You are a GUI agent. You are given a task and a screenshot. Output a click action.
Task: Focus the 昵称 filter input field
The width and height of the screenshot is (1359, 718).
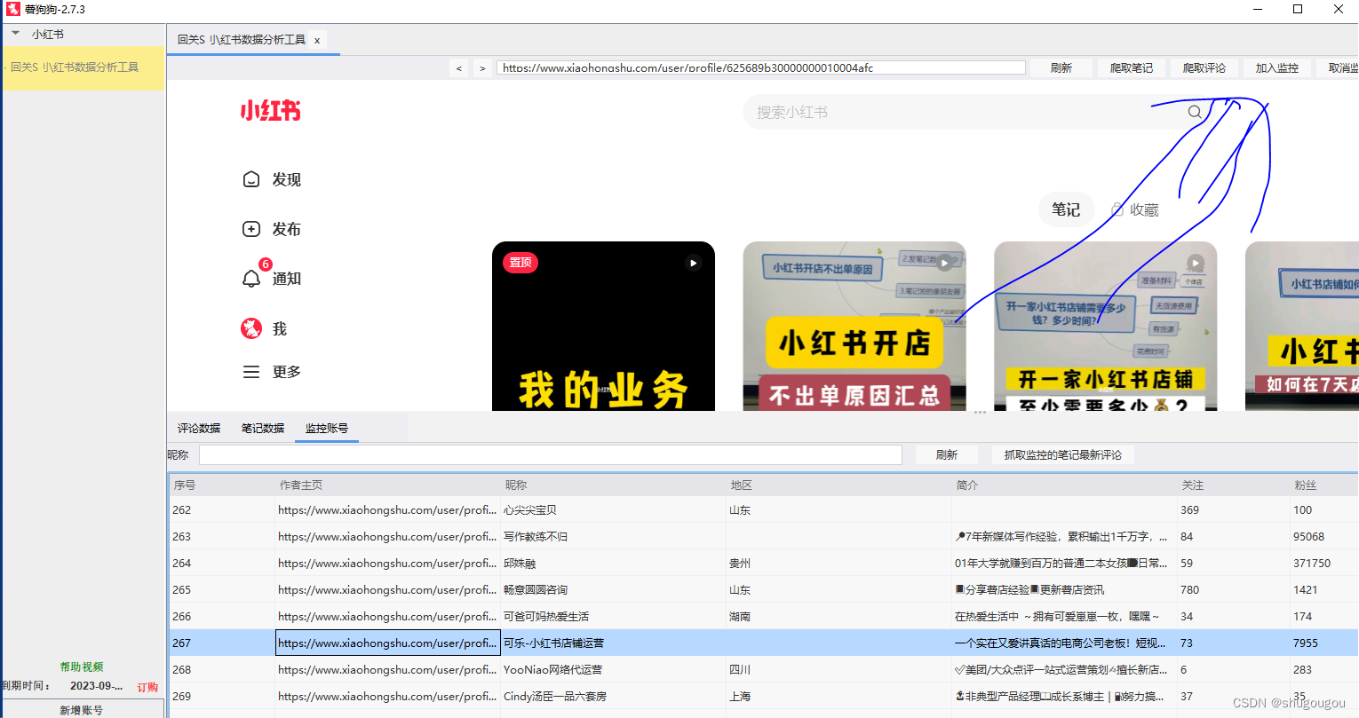point(551,454)
